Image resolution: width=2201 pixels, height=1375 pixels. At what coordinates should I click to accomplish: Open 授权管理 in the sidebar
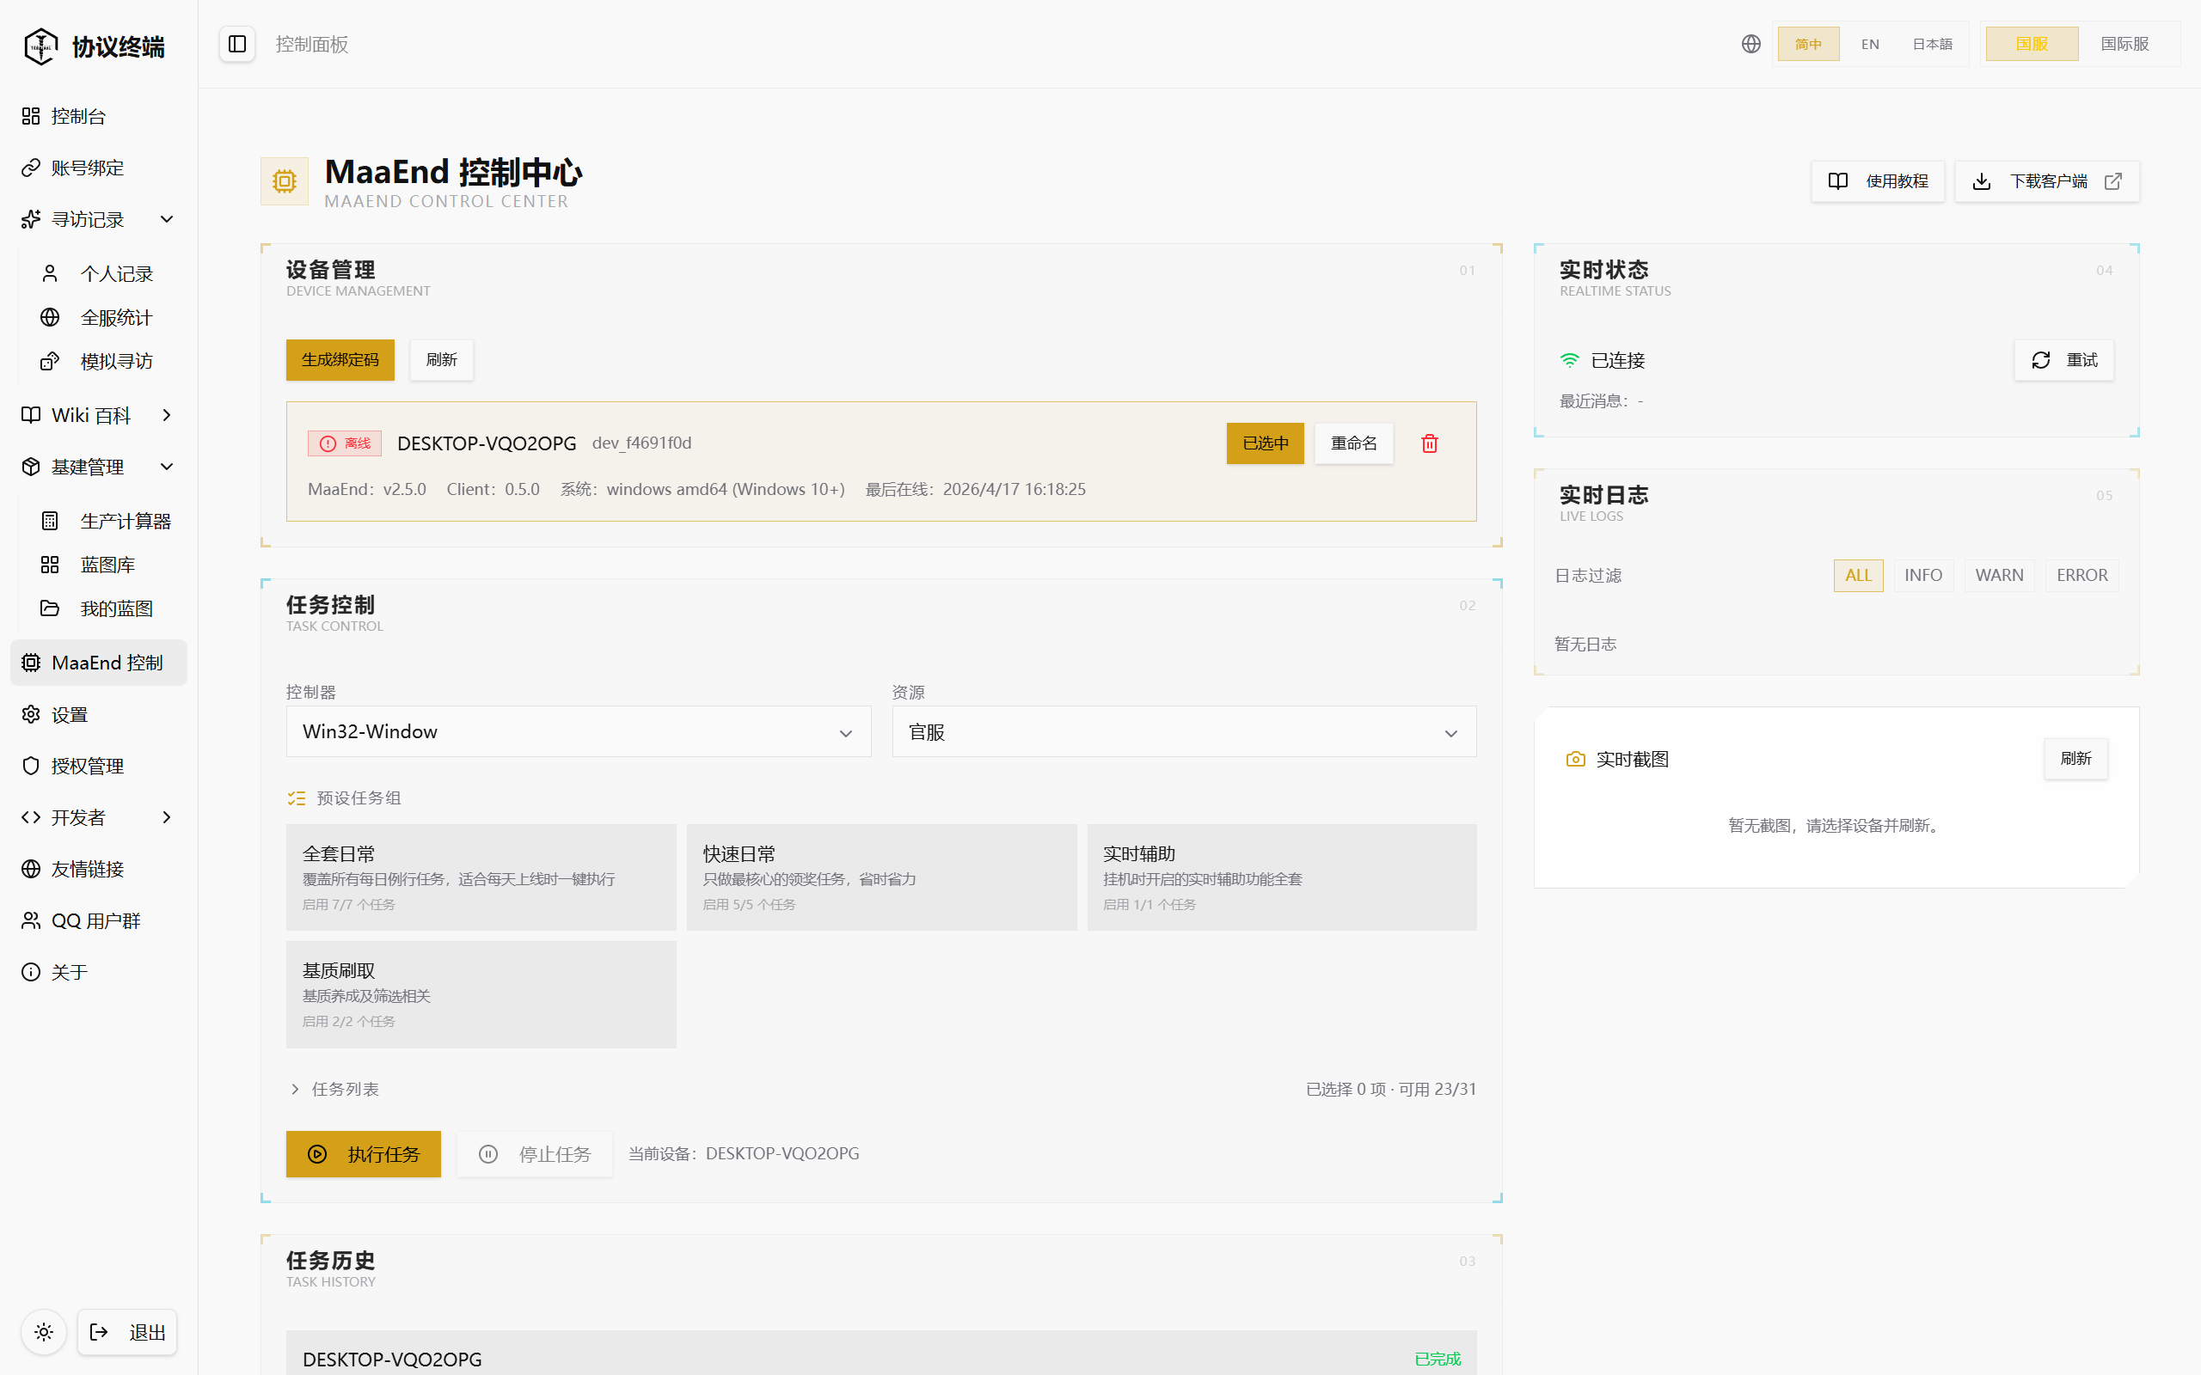(98, 767)
